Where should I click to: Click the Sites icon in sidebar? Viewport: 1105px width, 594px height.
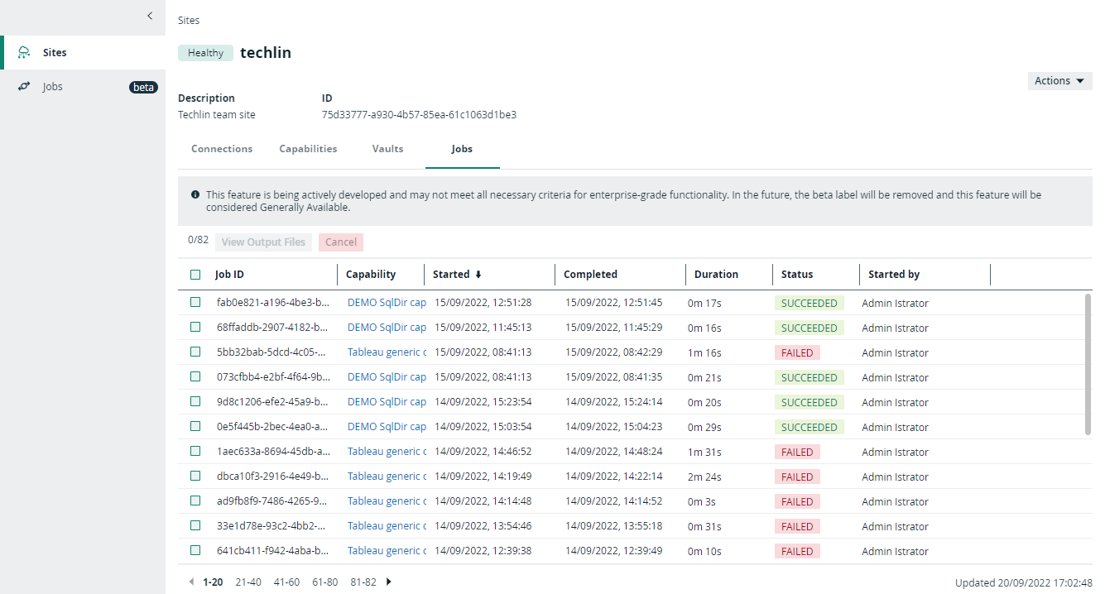pyautogui.click(x=24, y=53)
